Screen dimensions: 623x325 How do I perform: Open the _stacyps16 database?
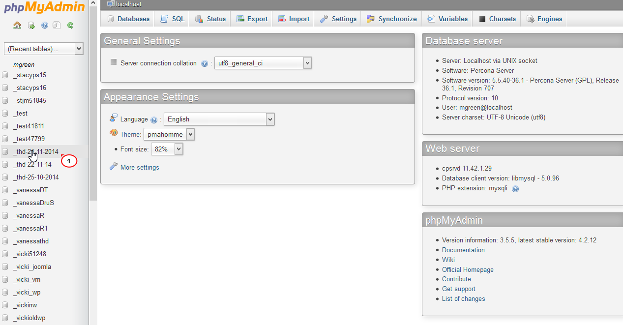[x=30, y=88]
